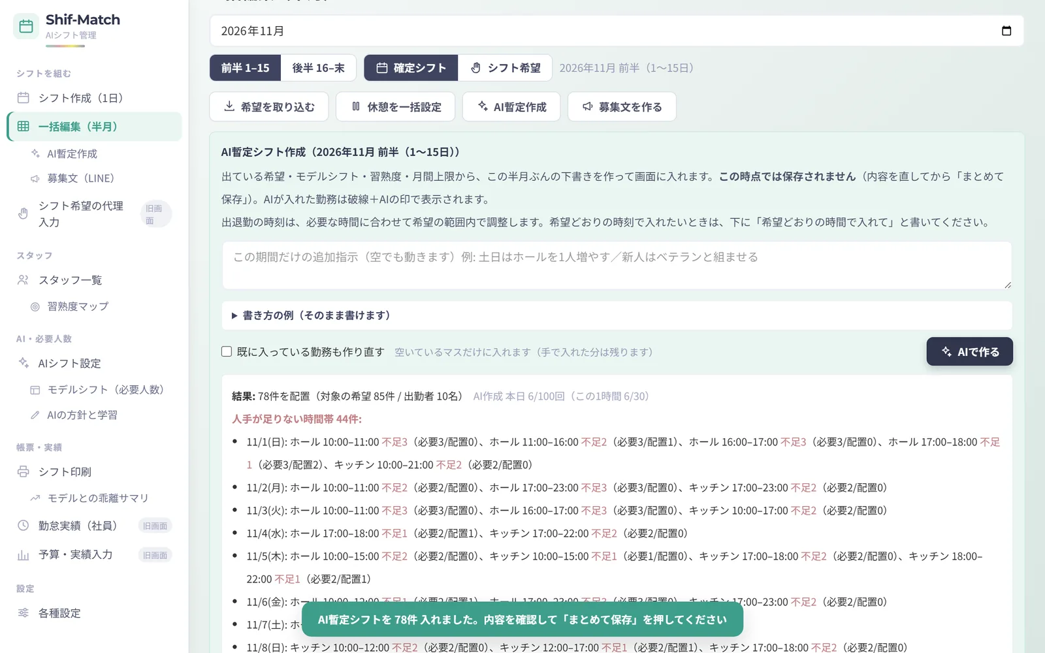Click the calendar icon beside シフト作成（1日）
The height and width of the screenshot is (653, 1045).
point(24,98)
